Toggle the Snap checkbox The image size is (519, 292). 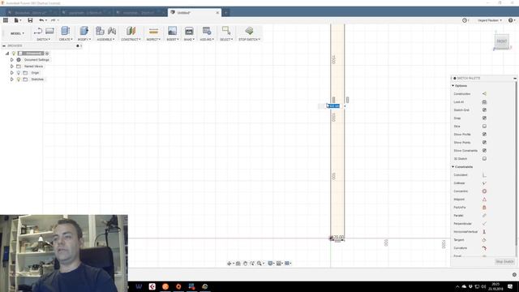pyautogui.click(x=484, y=118)
